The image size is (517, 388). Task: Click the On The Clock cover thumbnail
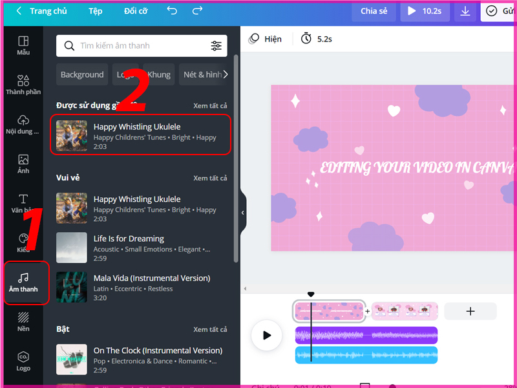click(72, 360)
